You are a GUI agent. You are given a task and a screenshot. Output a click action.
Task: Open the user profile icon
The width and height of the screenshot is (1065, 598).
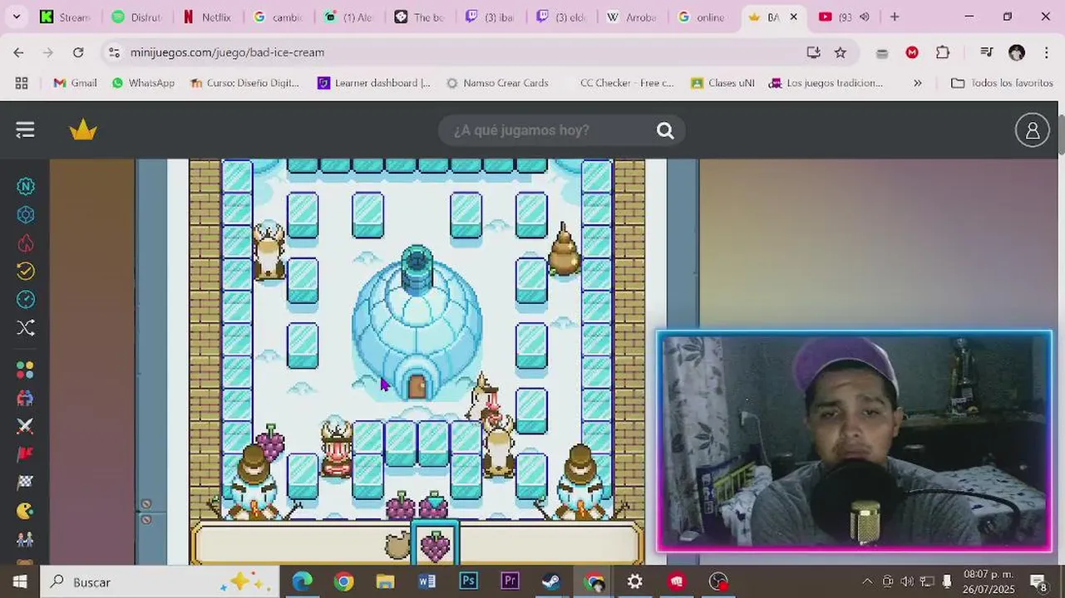click(1032, 130)
